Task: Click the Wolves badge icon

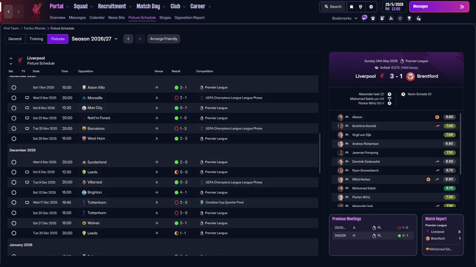Action: tap(84, 223)
